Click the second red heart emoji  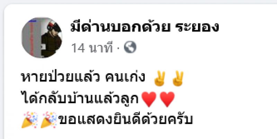pos(167,99)
